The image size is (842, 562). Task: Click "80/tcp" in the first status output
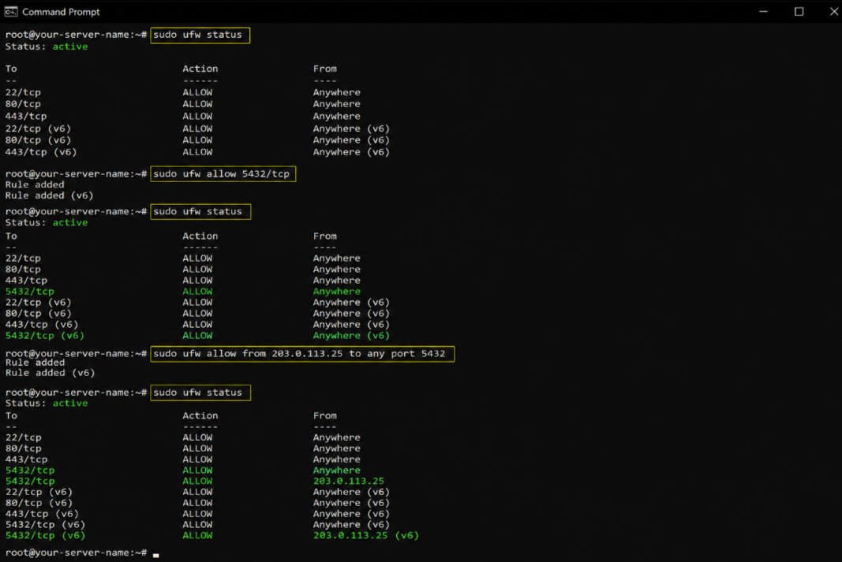(x=23, y=104)
